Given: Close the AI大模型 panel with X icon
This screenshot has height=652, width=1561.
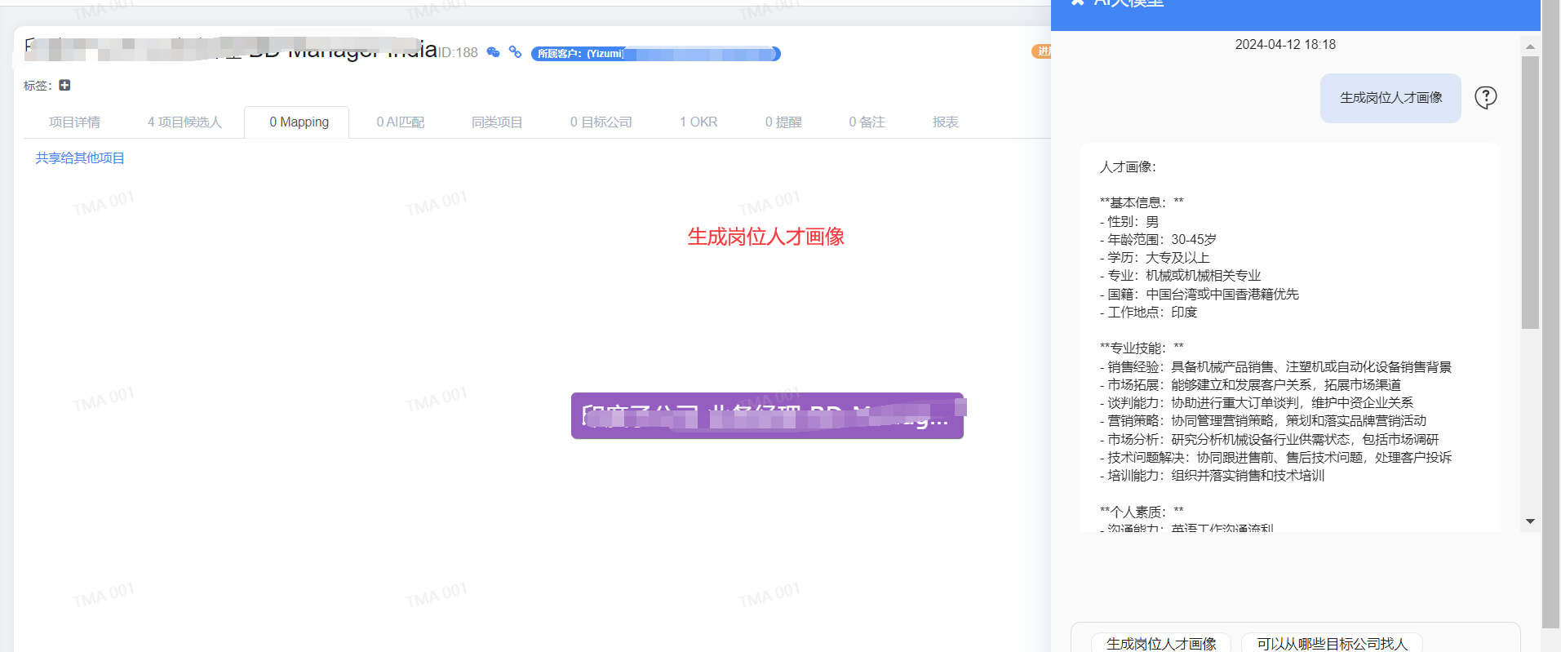Looking at the screenshot, I should click(x=1077, y=3).
